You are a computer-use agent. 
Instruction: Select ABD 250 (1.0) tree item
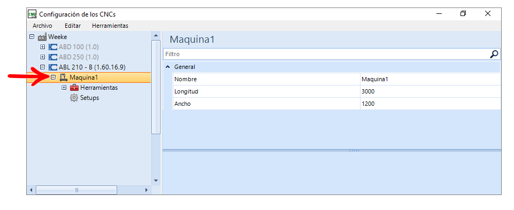tap(79, 57)
